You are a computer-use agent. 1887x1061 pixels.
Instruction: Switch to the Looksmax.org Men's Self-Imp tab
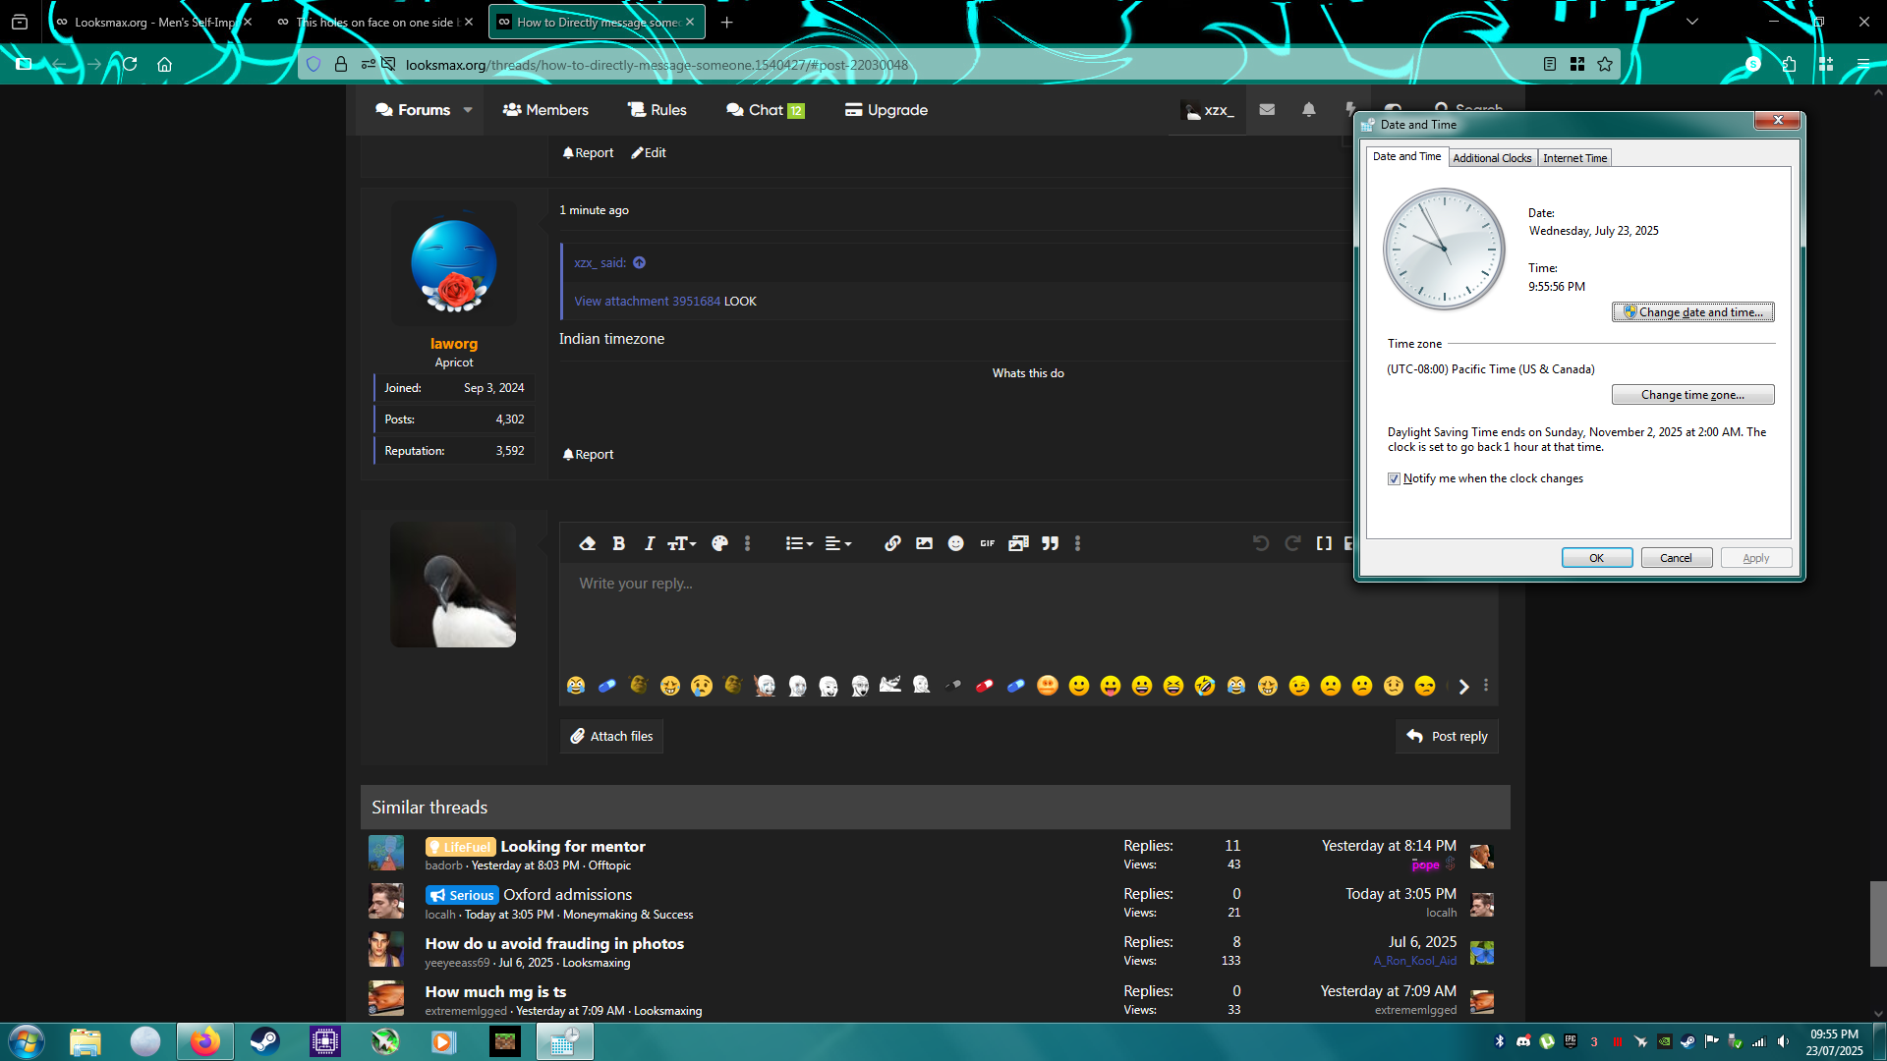pyautogui.click(x=152, y=22)
